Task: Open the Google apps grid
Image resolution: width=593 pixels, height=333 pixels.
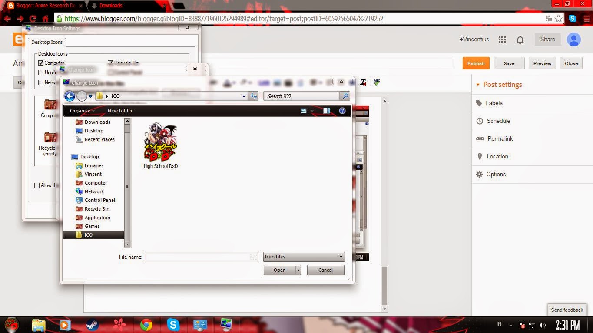Action: pos(502,40)
